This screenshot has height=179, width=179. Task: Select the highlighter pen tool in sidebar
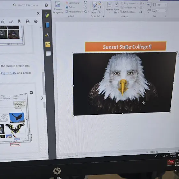47,15
